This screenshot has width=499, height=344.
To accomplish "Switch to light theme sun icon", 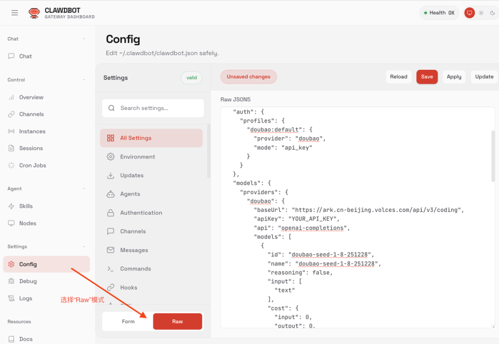I will pos(481,13).
